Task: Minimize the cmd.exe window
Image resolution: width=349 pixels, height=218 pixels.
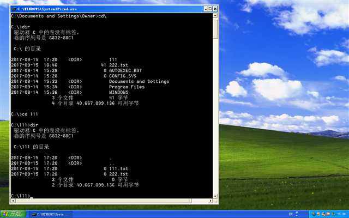Action: pyautogui.click(x=206, y=9)
